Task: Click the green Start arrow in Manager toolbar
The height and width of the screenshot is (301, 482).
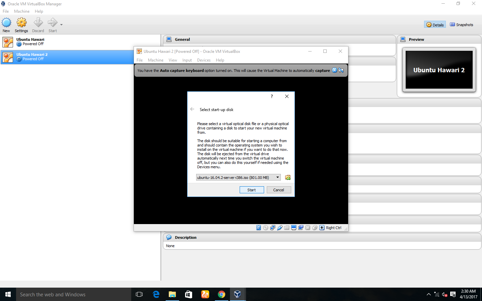Action: (53, 25)
